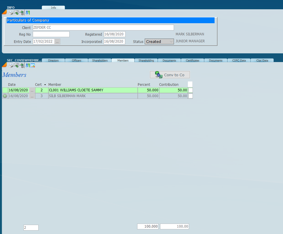Tick the checkbox for Williams Cloete Sammy row
283x234 pixels.
(x=191, y=90)
